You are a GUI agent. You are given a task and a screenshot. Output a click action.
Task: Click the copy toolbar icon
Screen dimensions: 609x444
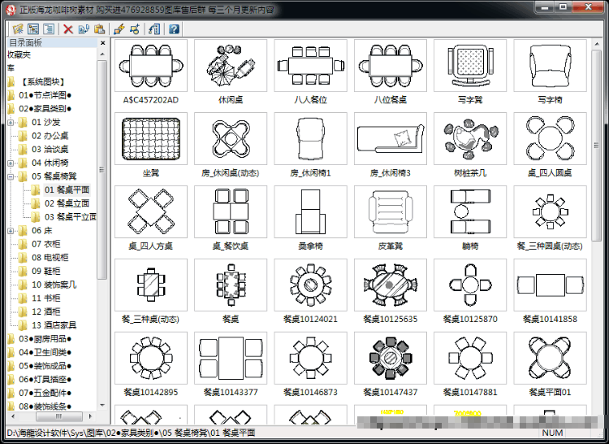point(84,28)
